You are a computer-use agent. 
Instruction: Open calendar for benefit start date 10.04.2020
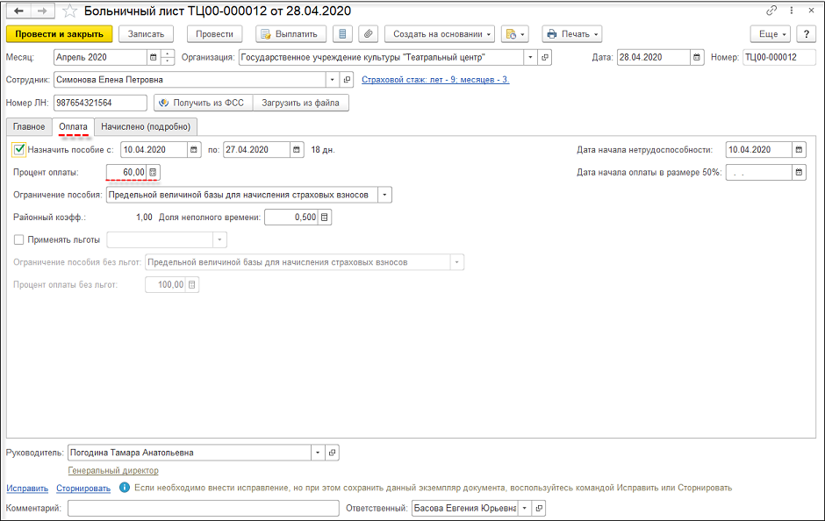(194, 150)
